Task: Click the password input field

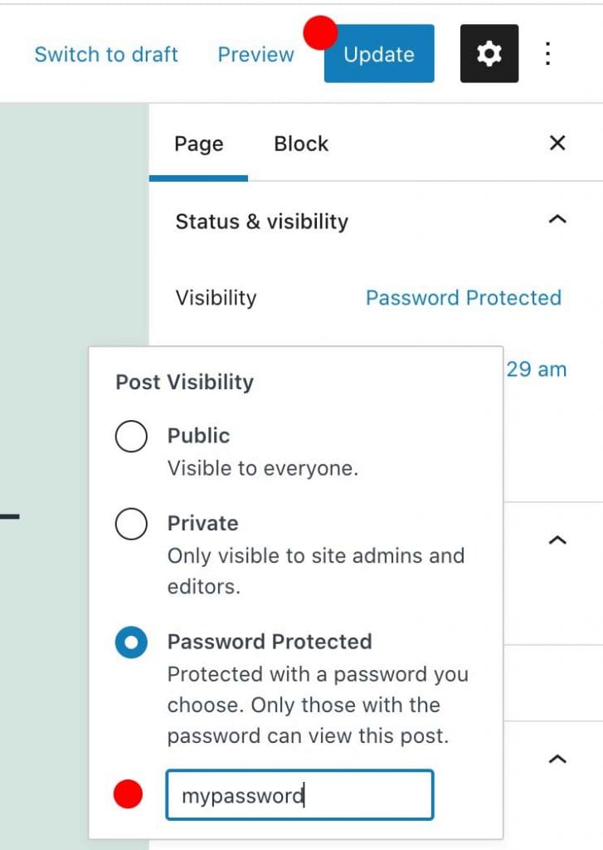Action: (x=299, y=794)
